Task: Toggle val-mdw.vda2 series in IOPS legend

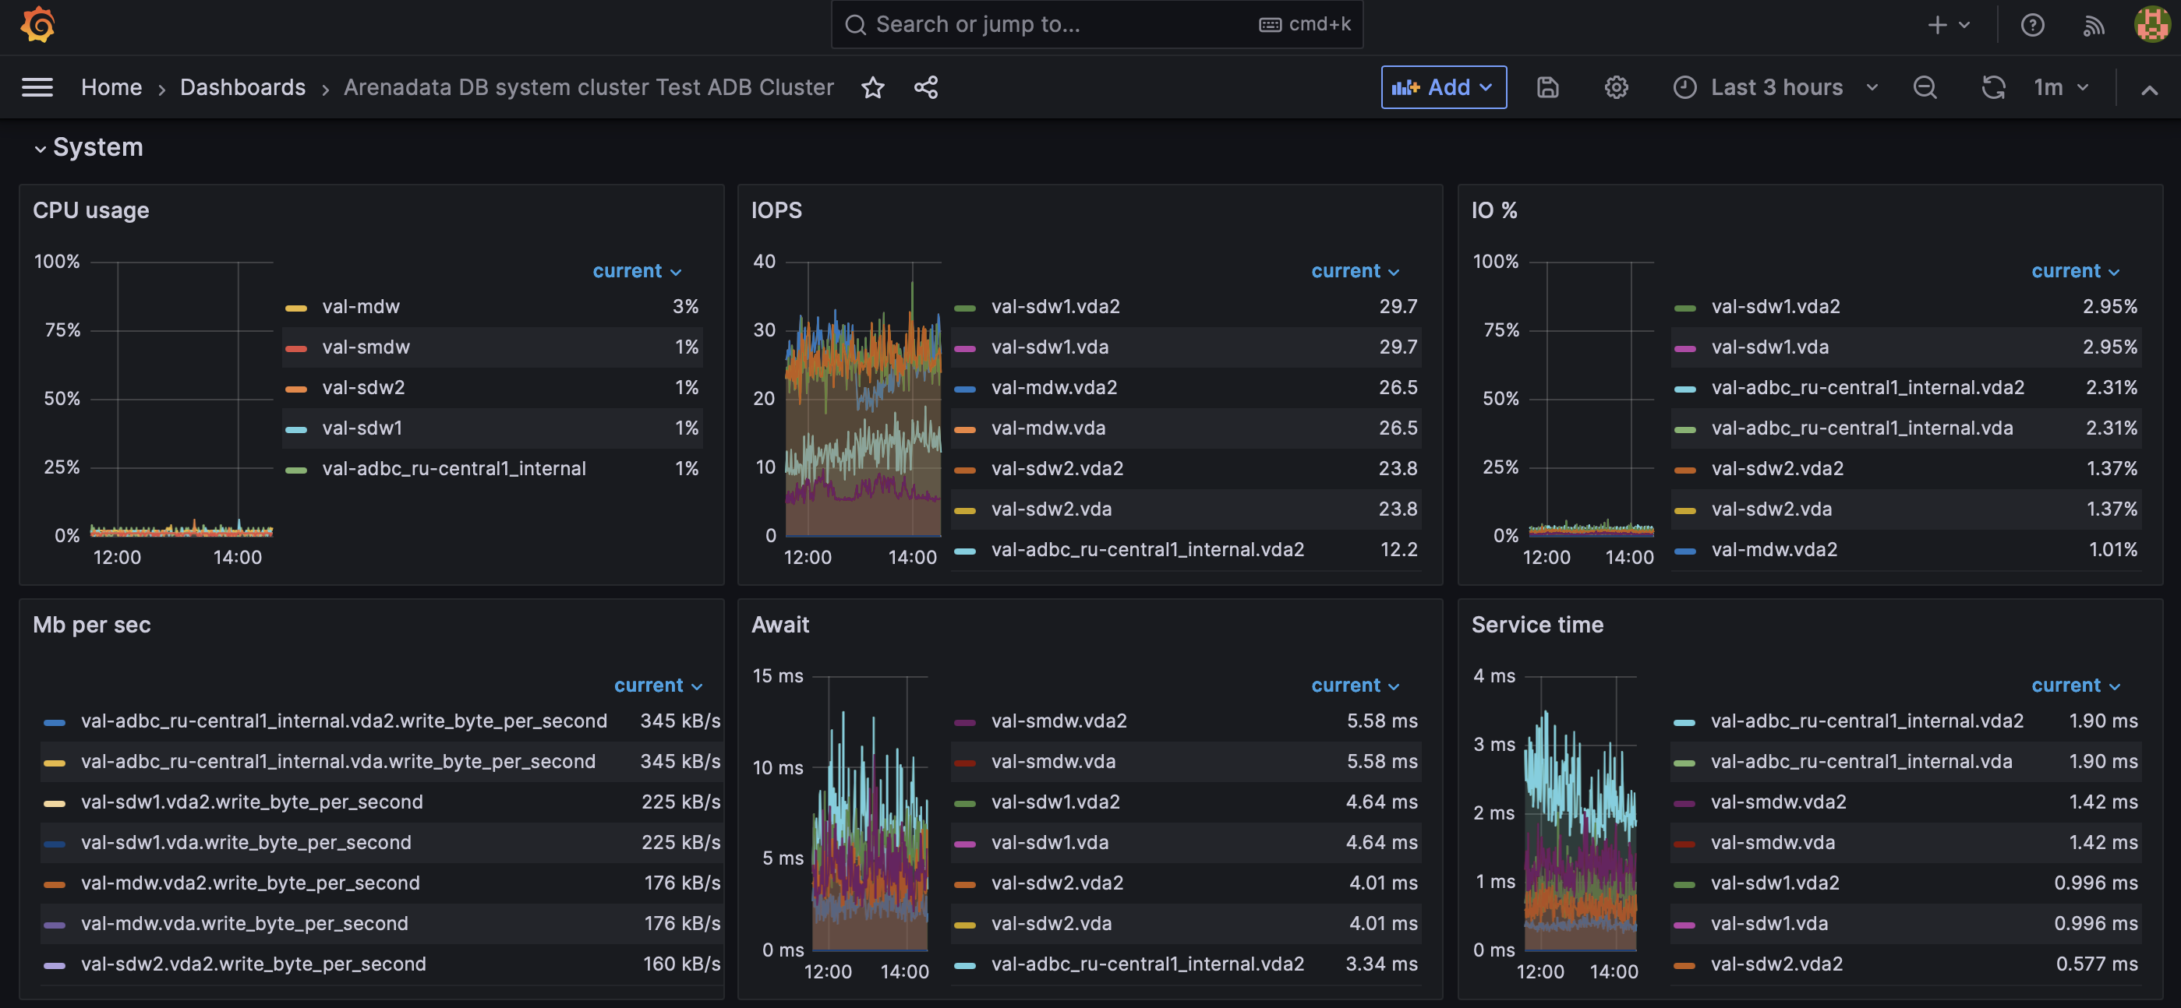Action: coord(1053,388)
